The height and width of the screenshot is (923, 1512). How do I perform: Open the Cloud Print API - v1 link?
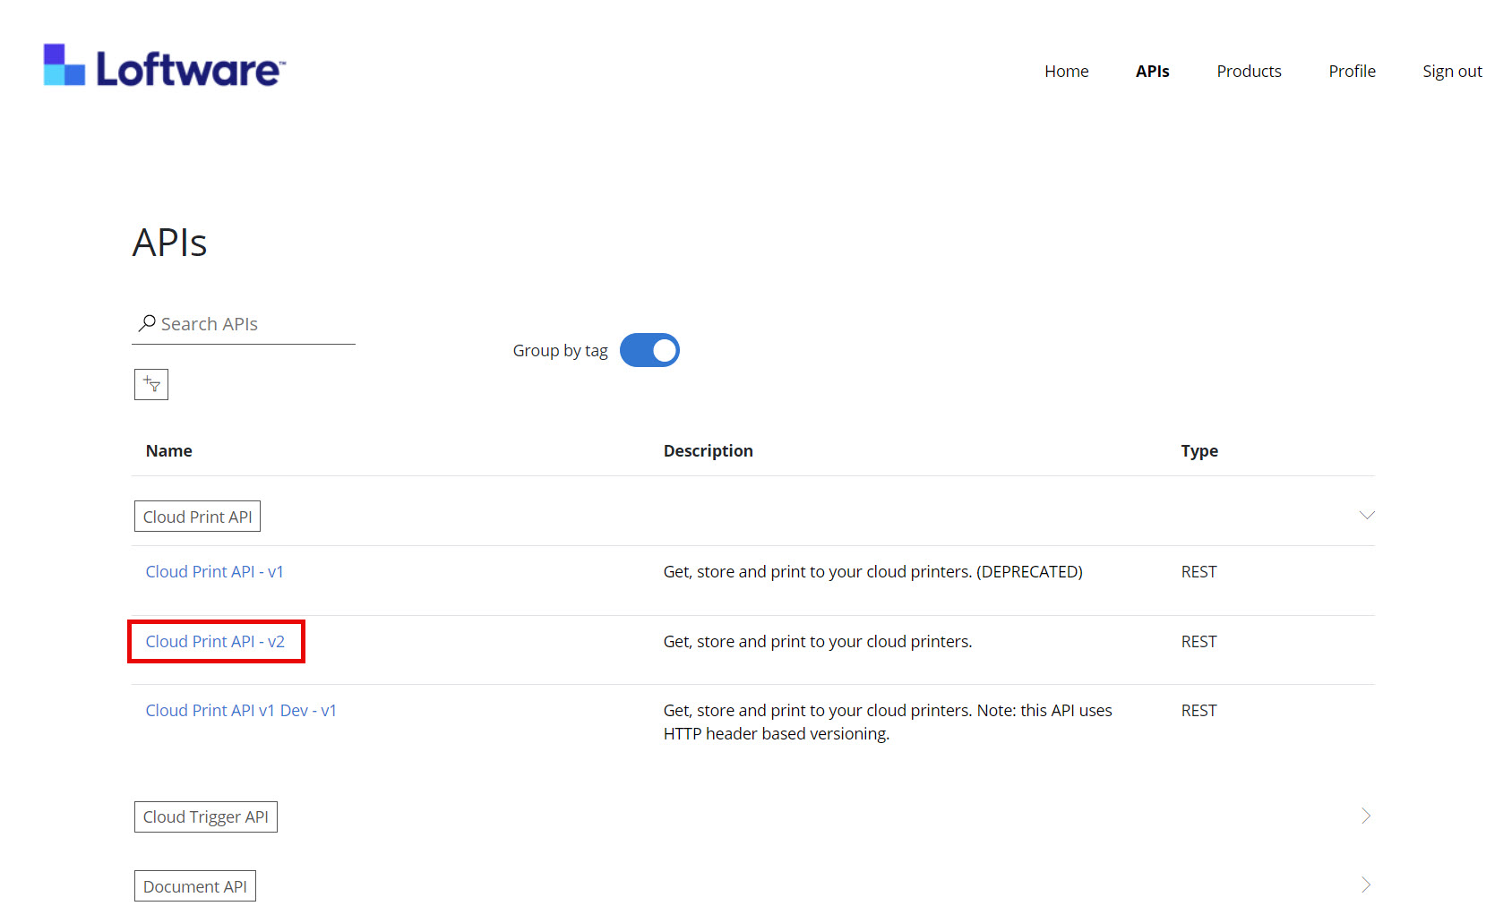pos(214,571)
